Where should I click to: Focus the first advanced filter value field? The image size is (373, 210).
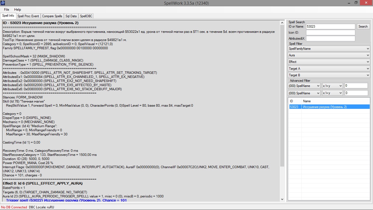coord(356,86)
